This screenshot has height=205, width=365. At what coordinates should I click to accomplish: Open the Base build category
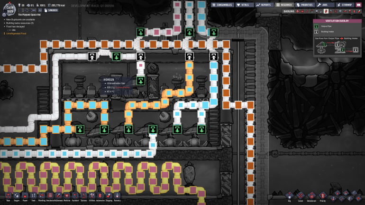8,196
